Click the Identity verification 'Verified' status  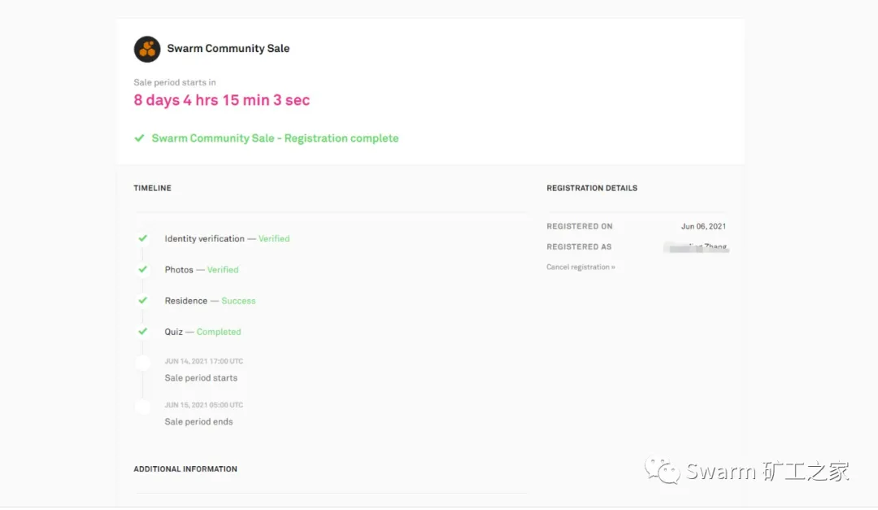pyautogui.click(x=274, y=239)
